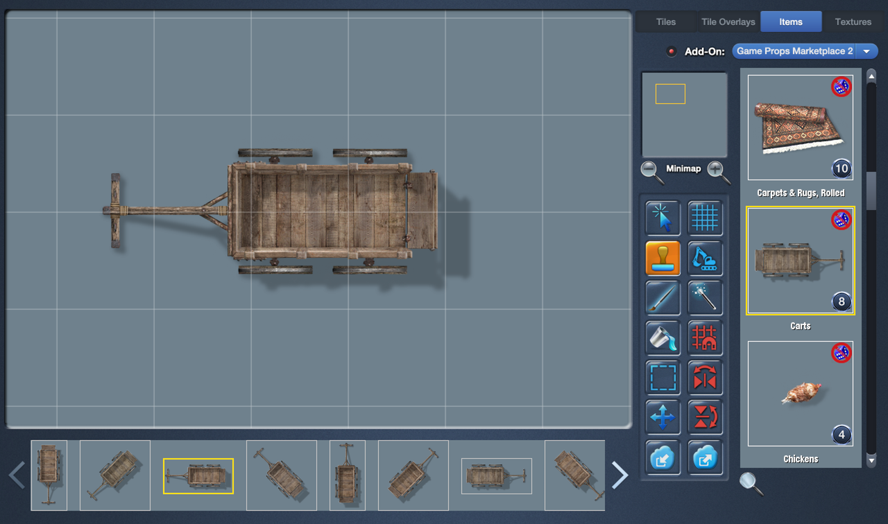Image resolution: width=888 pixels, height=524 pixels.
Task: Switch to the Textures tab
Action: [853, 21]
